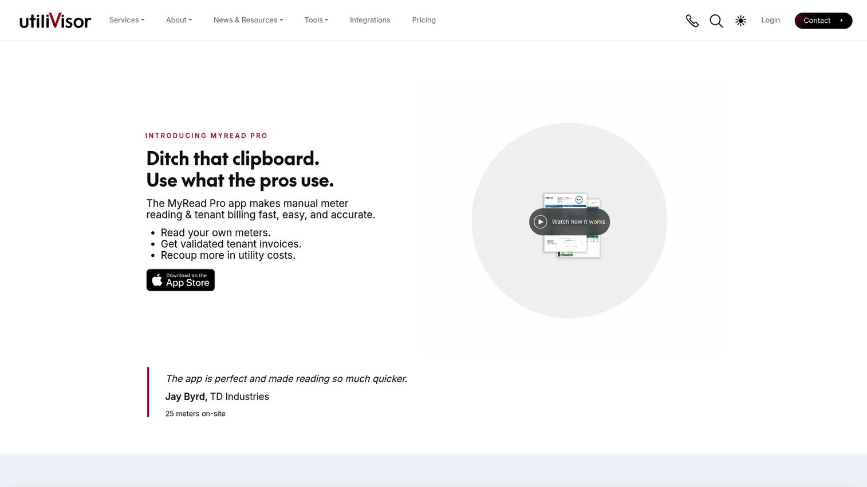
Task: Play the Watch how it works video
Action: point(569,221)
